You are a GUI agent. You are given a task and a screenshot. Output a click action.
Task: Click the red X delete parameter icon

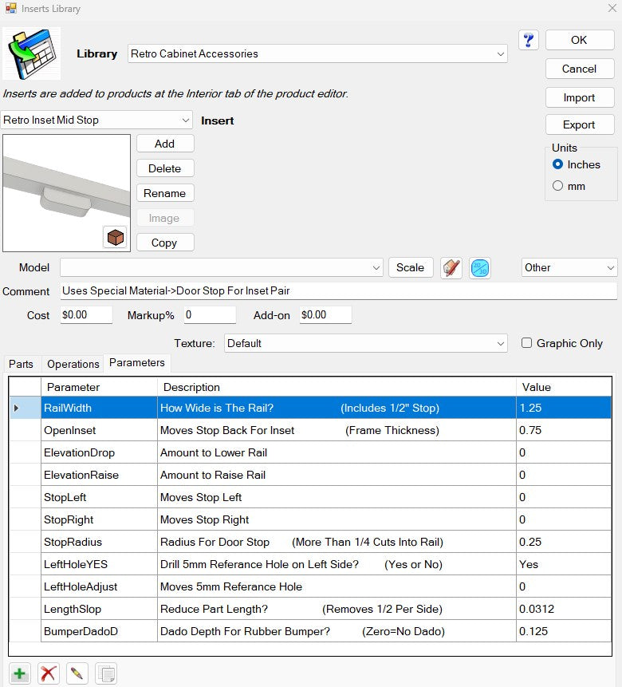49,673
